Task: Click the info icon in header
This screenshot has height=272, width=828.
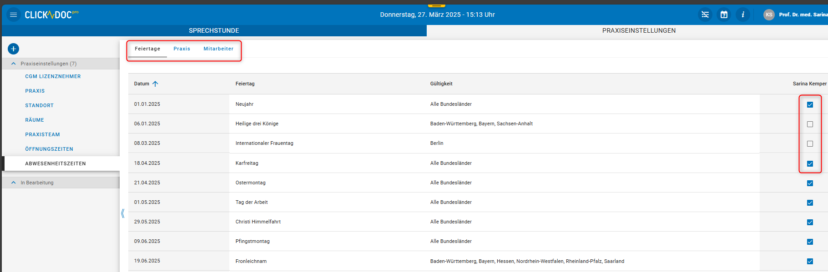Action: [x=742, y=15]
